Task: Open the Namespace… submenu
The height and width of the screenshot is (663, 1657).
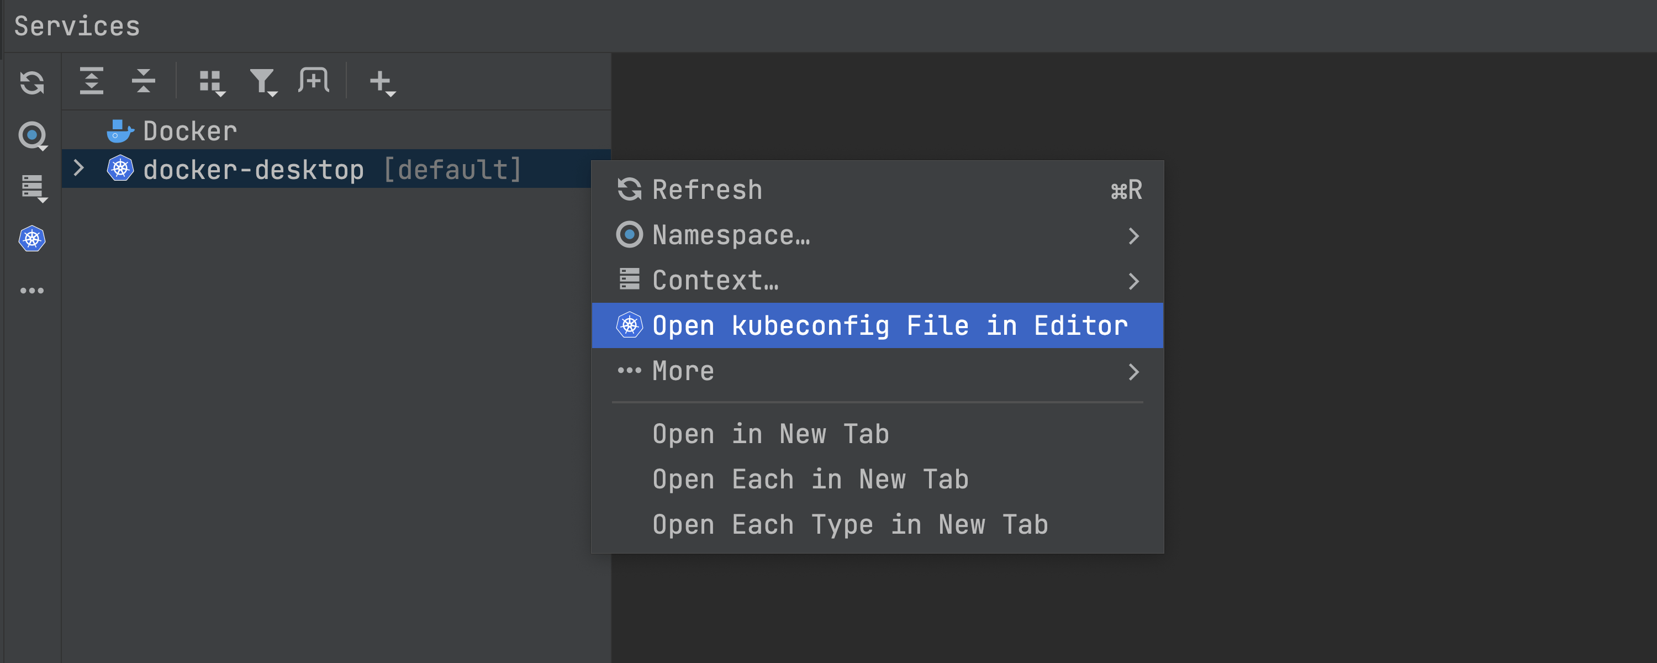Action: point(731,235)
